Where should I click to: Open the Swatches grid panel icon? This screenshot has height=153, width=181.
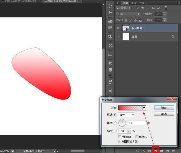[110, 28]
